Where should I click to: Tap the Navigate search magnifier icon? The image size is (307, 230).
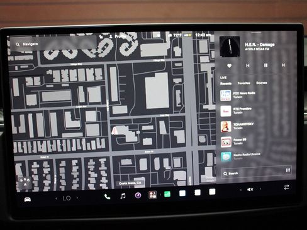tap(18, 44)
